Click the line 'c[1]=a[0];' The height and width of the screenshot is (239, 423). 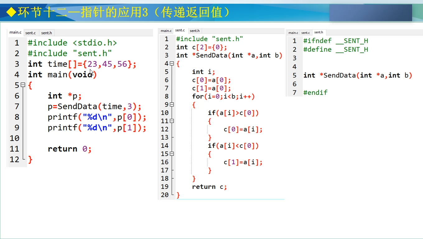211,88
